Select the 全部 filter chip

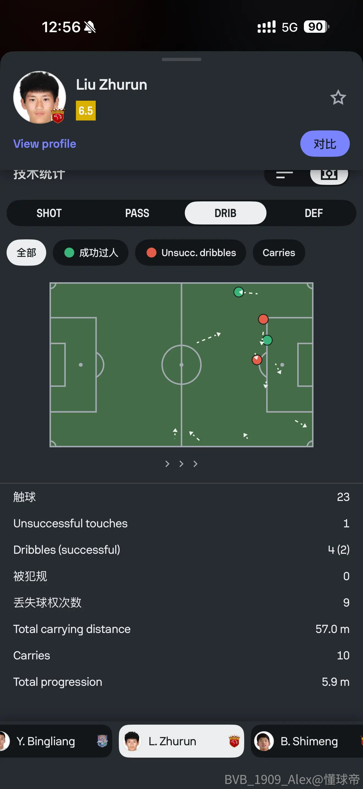(26, 253)
